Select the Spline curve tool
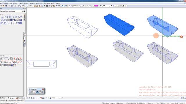The width and height of the screenshot is (186, 104). tap(20, 17)
